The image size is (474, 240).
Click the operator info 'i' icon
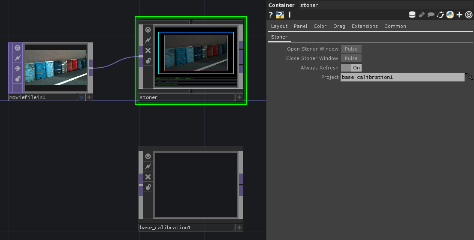tap(290, 15)
